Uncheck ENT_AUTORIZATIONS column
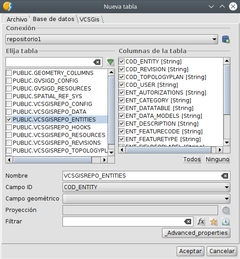This screenshot has width=240, height=259. (x=121, y=92)
